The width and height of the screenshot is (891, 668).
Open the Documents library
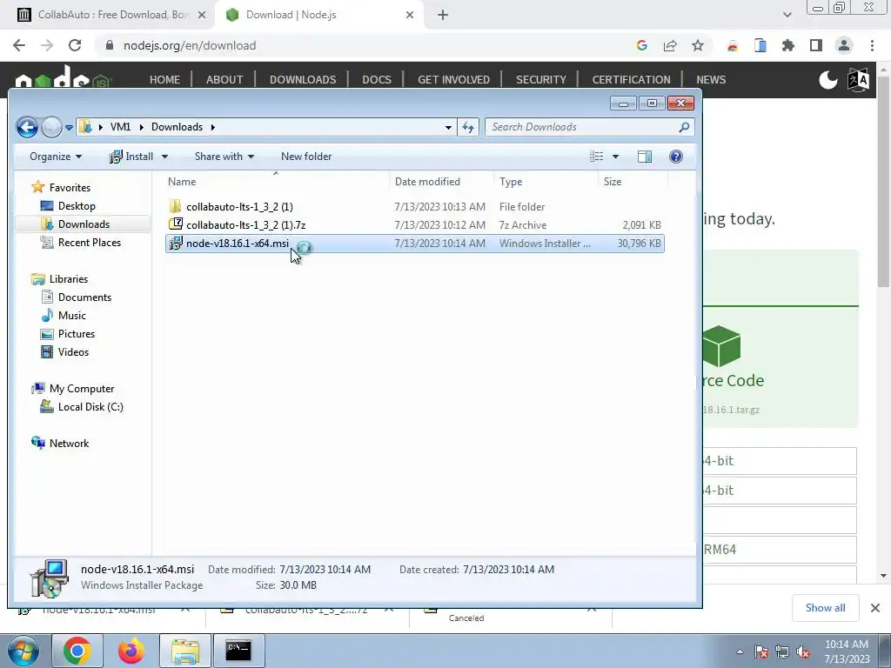84,297
